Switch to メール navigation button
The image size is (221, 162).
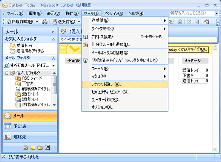tap(30, 116)
